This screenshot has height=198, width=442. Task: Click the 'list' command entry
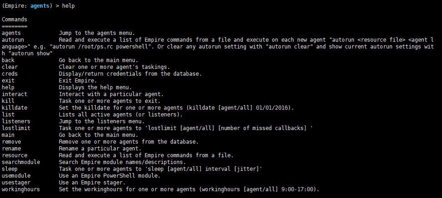click(x=8, y=115)
